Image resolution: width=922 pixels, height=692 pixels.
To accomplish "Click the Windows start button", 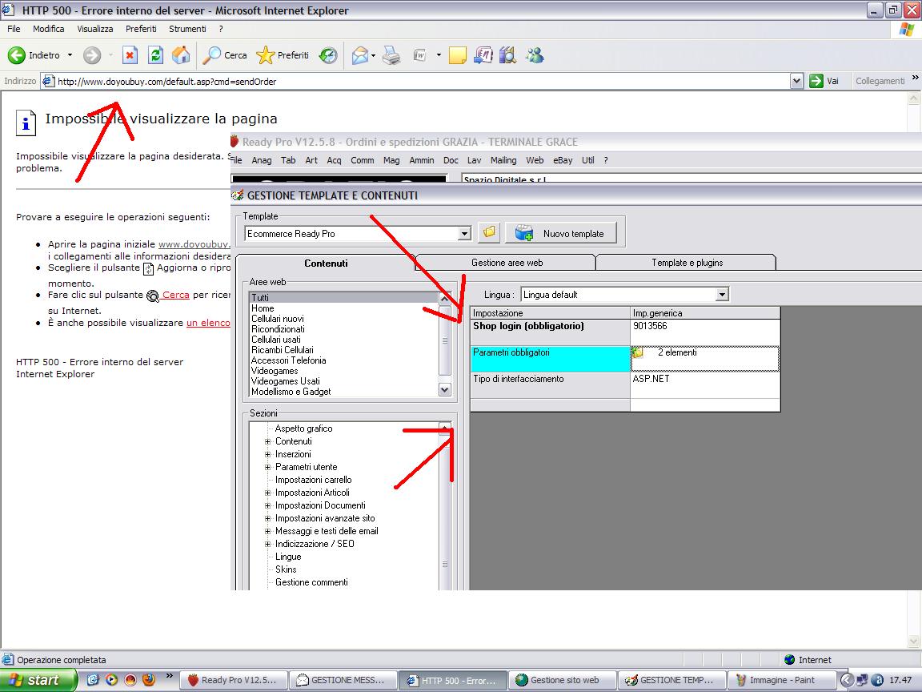I will [x=37, y=680].
